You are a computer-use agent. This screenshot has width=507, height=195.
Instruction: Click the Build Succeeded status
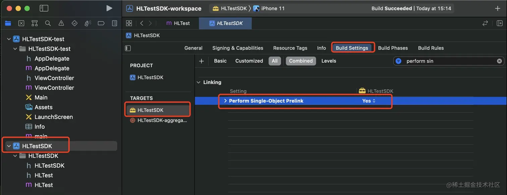411,8
